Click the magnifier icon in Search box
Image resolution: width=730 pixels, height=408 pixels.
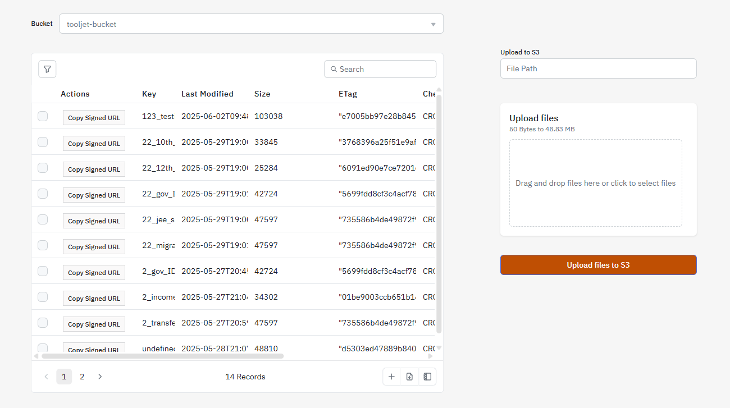click(x=334, y=69)
